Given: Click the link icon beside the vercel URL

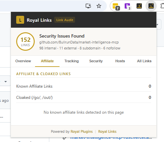Looking at the screenshot, I should (64, 138).
